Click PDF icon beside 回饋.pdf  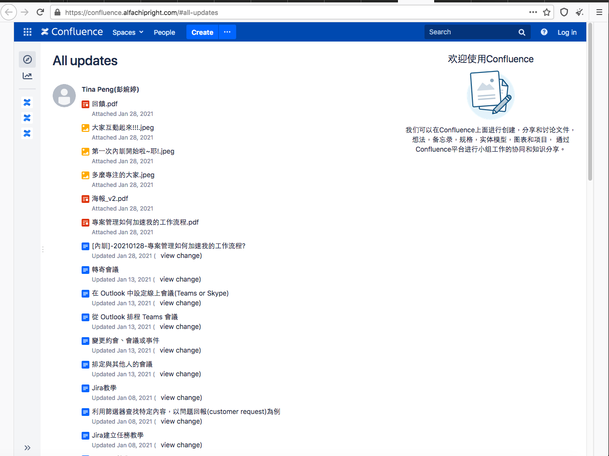(x=85, y=104)
